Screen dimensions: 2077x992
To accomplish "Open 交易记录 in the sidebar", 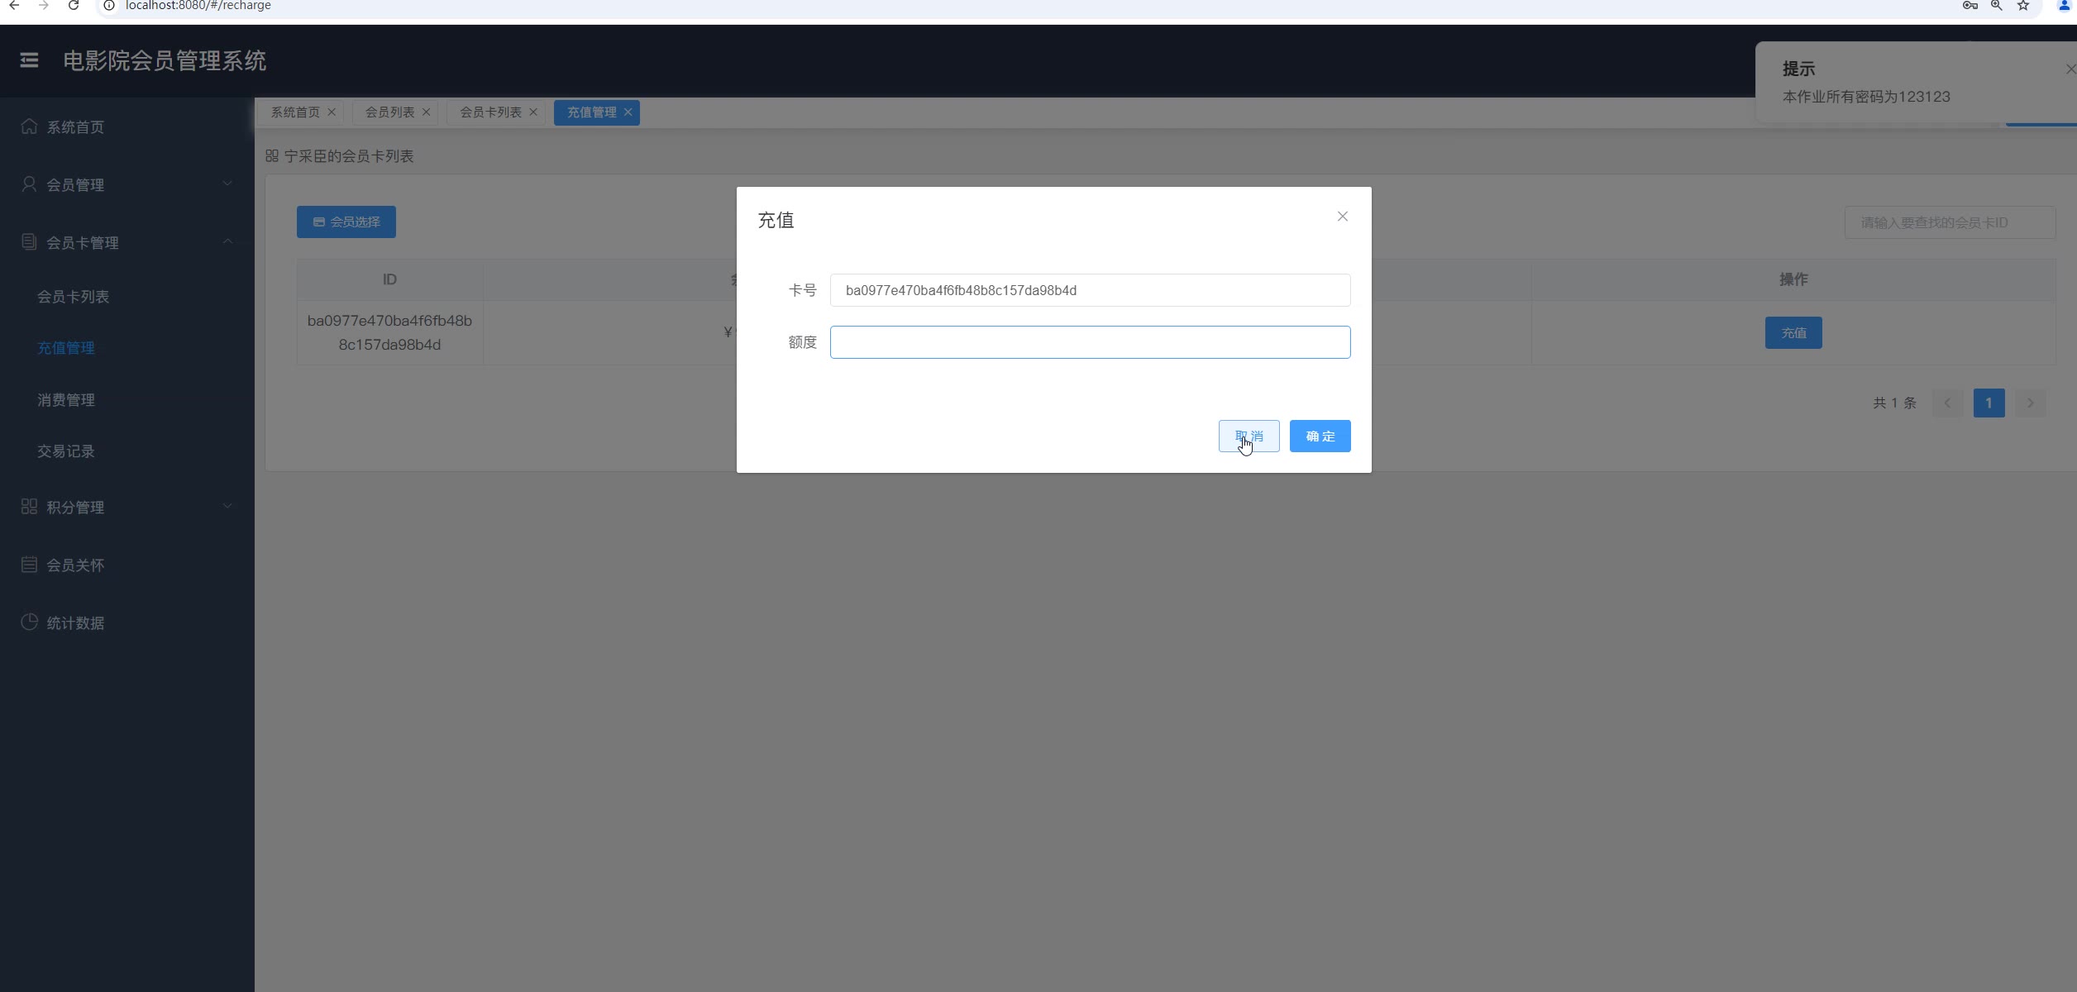I will pos(66,451).
